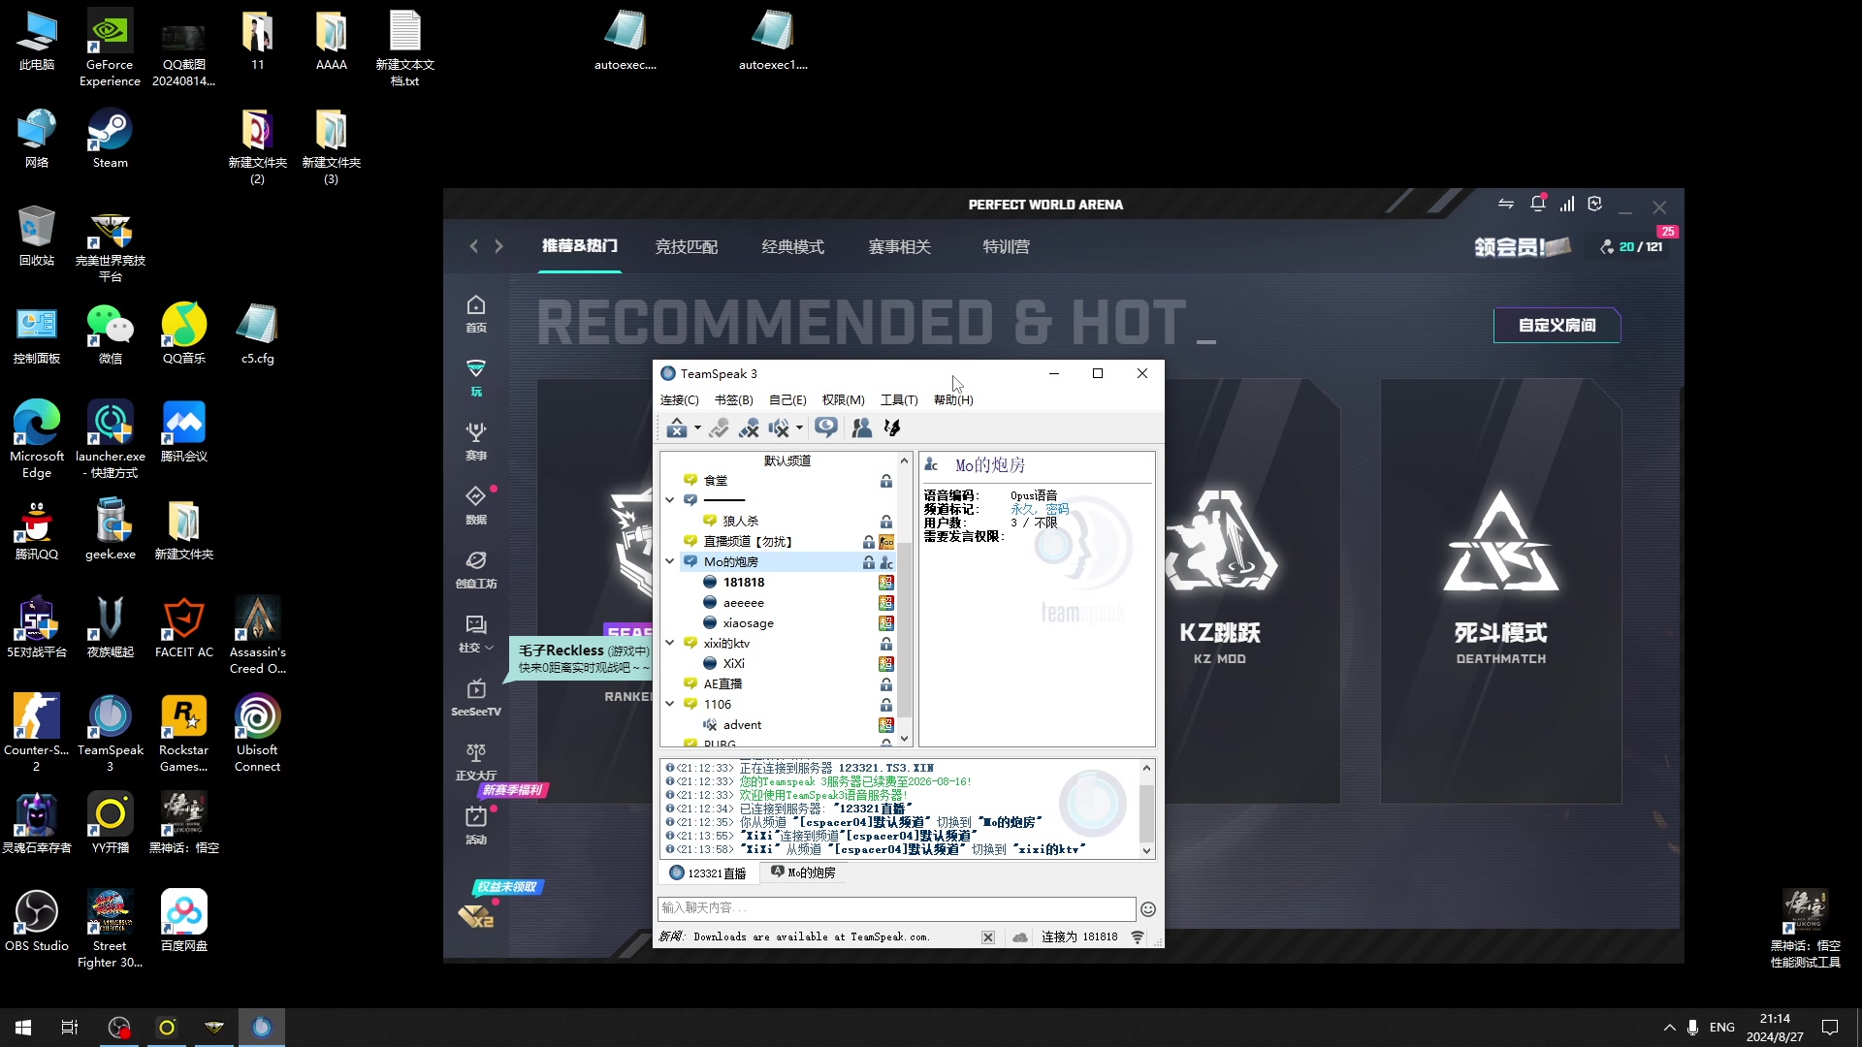Image resolution: width=1862 pixels, height=1047 pixels.
Task: Select the 食堂 channel
Action: pyautogui.click(x=716, y=480)
